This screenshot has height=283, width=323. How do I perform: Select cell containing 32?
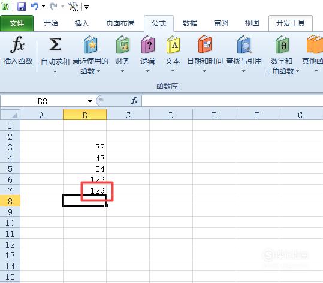(84, 147)
